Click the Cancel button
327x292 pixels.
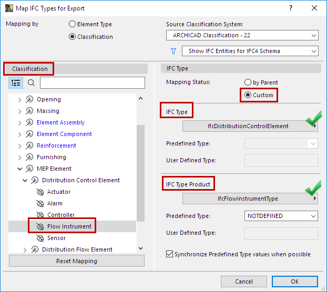244,281
